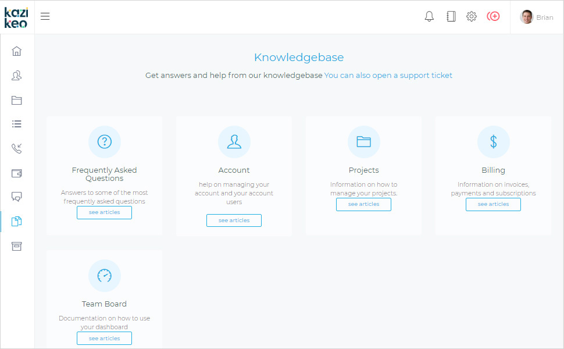The height and width of the screenshot is (349, 564).
Task: Click the Account person icon
Action: (x=234, y=142)
